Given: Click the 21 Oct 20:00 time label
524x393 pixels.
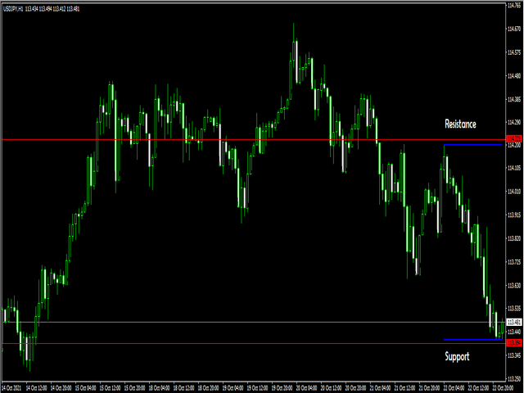Looking at the screenshot, I should (x=429, y=387).
